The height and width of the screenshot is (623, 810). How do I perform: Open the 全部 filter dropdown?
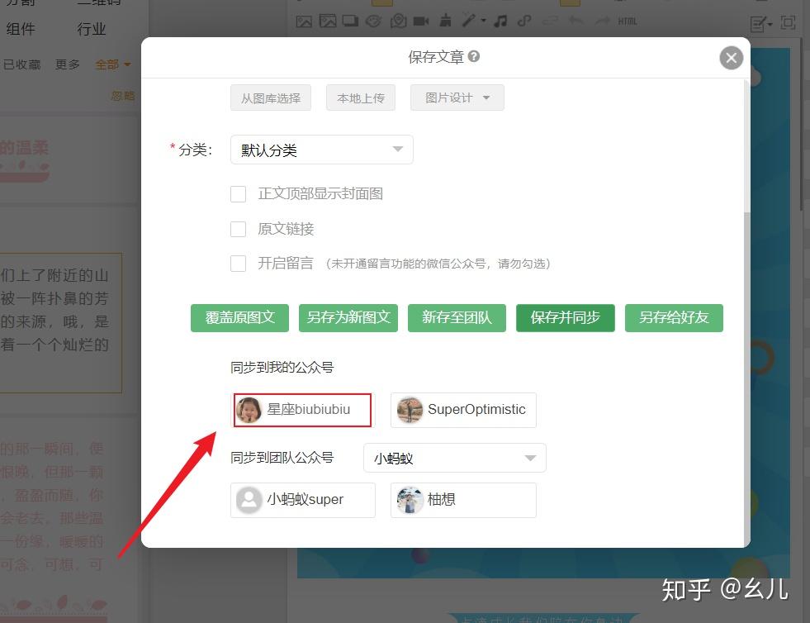pos(113,64)
